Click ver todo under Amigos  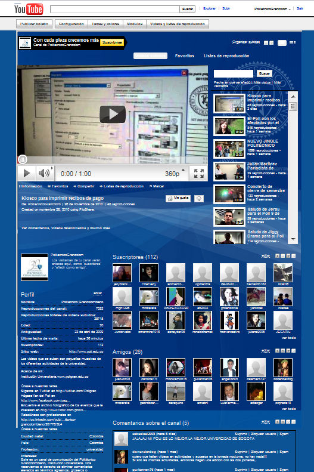point(289,409)
